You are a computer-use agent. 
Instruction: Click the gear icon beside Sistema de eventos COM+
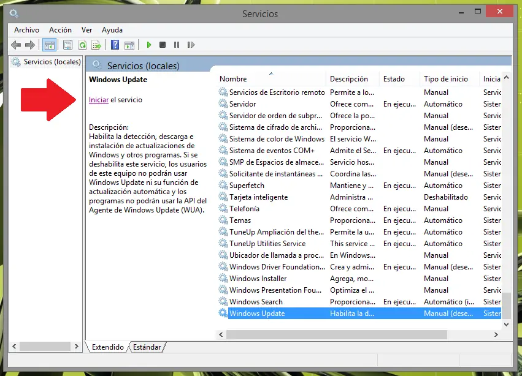223,150
